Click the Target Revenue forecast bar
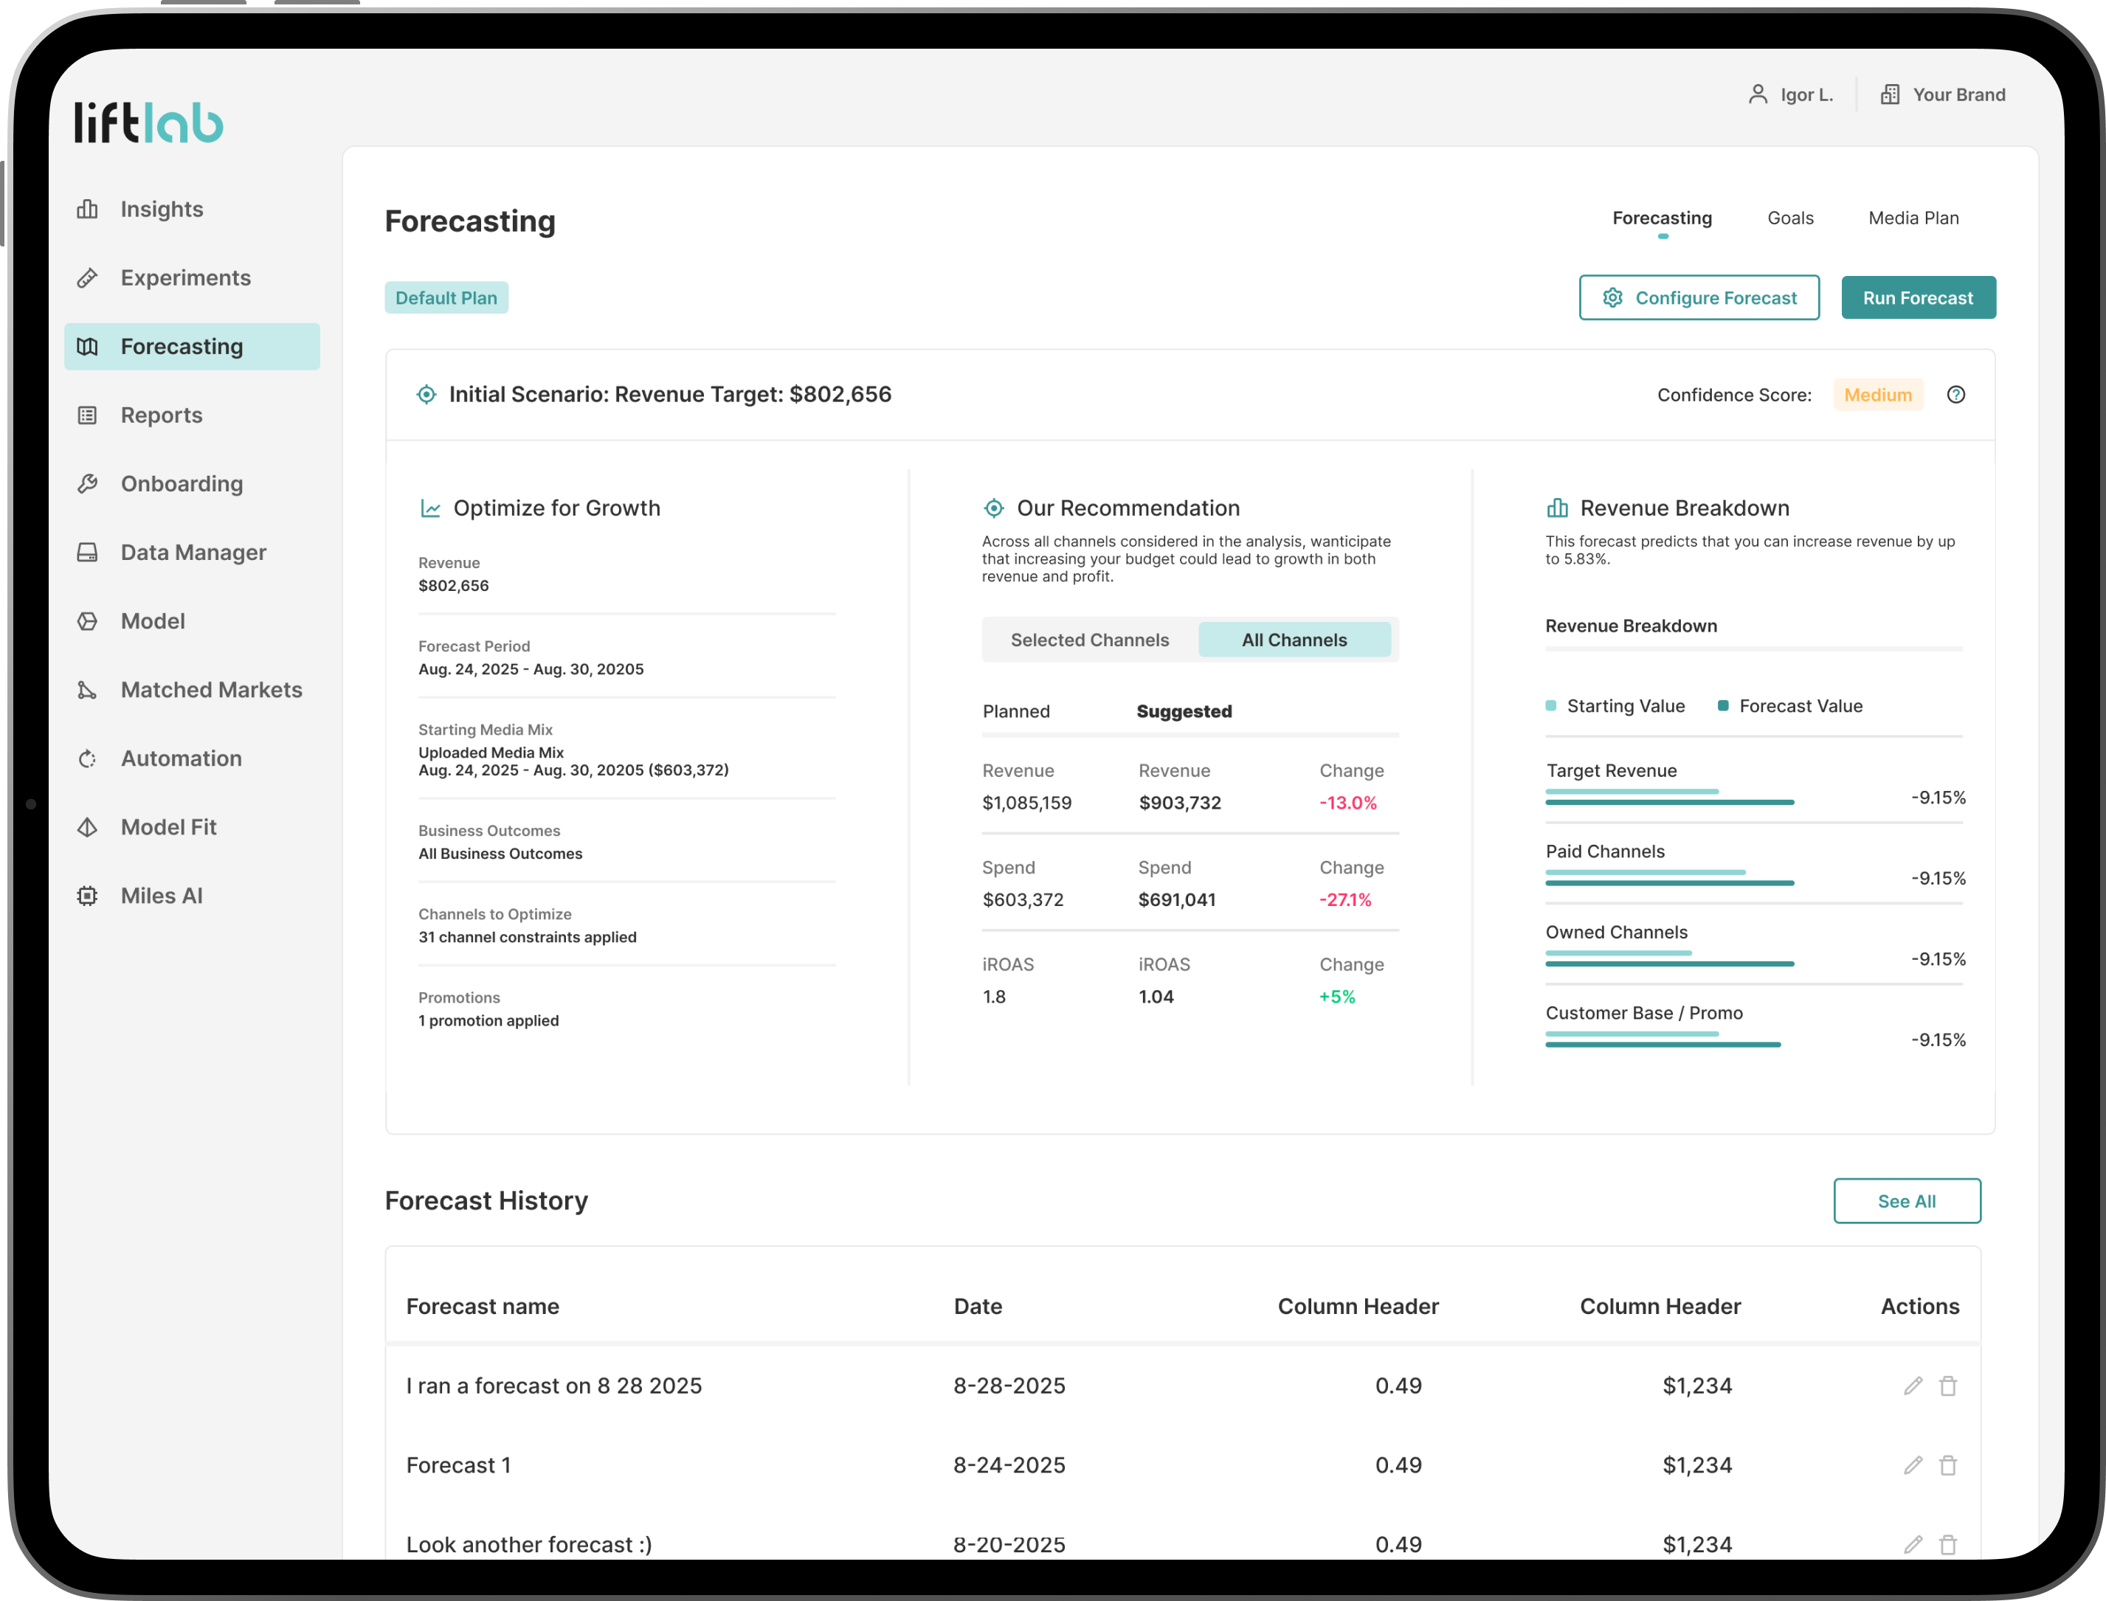Viewport: 2106px width, 1601px height. coord(1668,803)
